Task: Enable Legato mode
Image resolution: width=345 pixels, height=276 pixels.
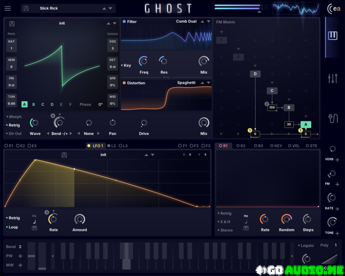Action: click(306, 245)
